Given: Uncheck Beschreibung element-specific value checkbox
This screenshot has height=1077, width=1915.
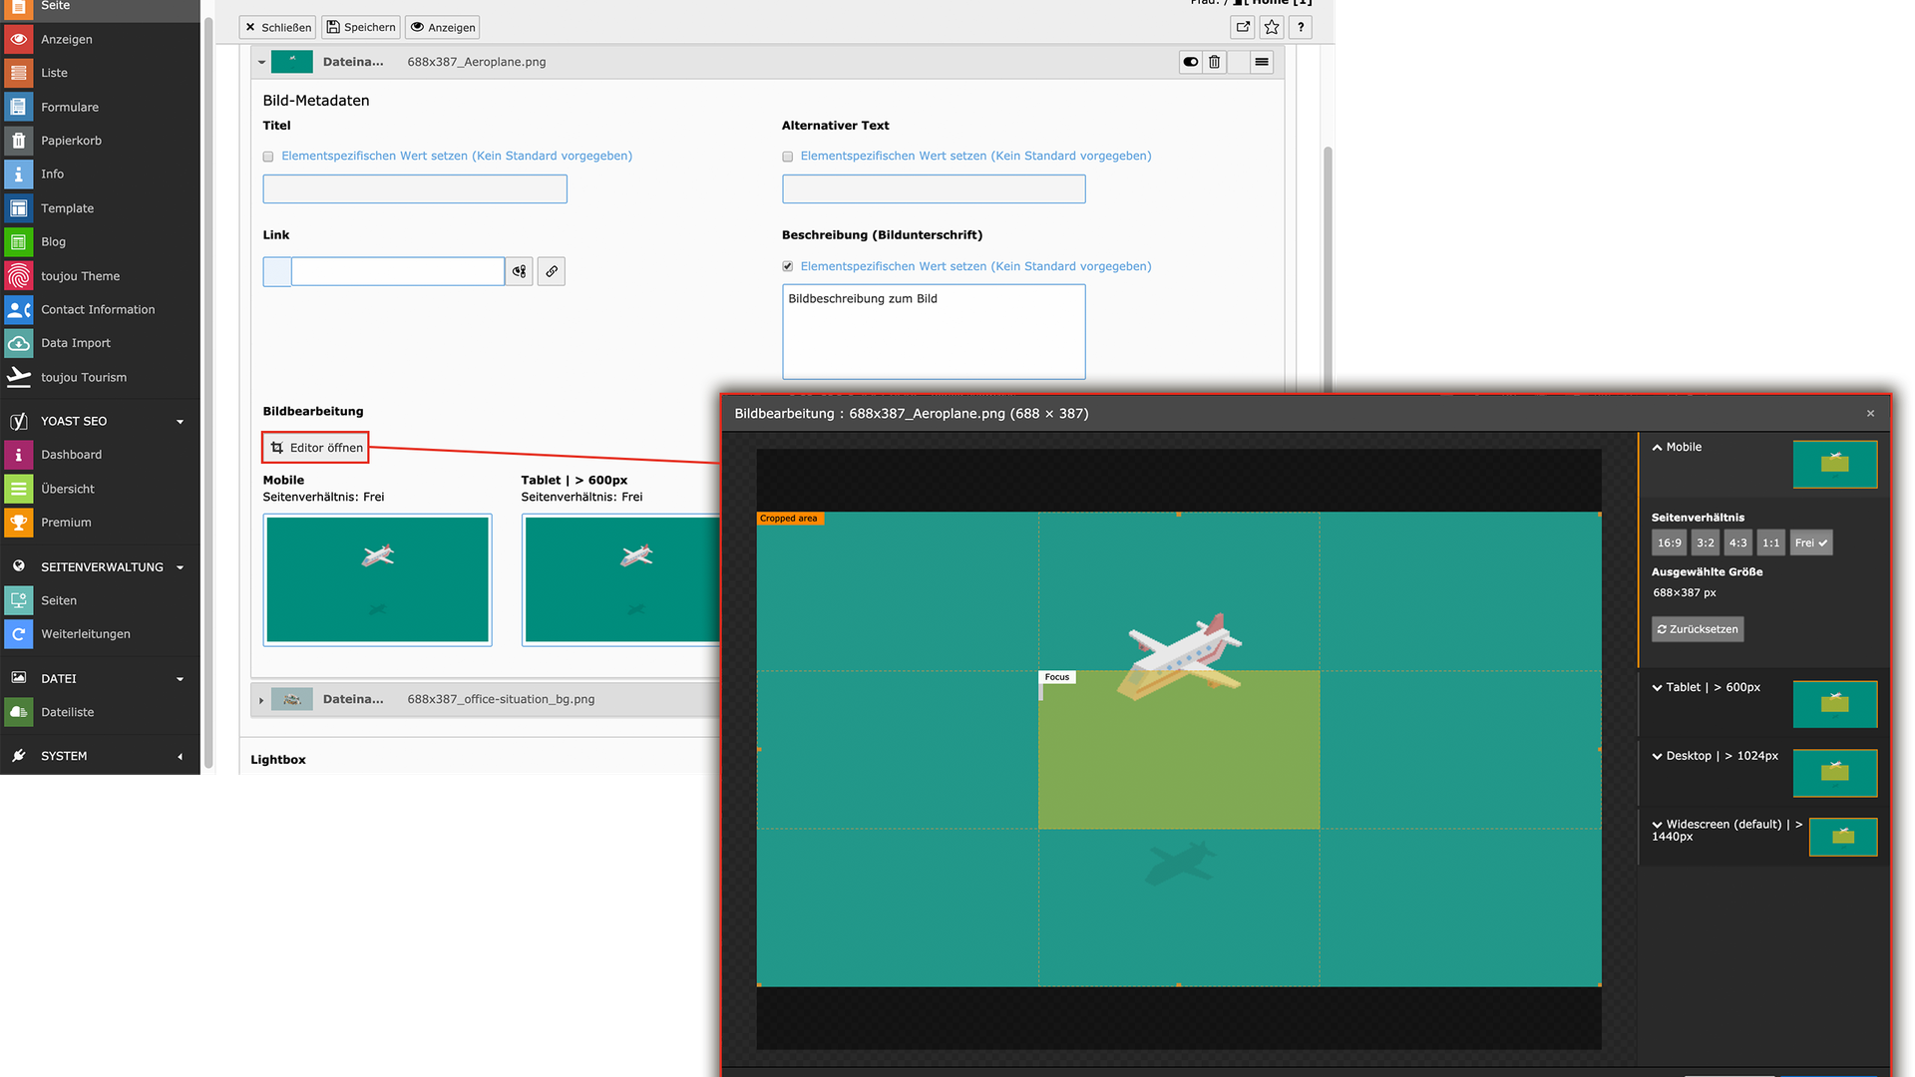Looking at the screenshot, I should [788, 266].
